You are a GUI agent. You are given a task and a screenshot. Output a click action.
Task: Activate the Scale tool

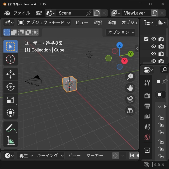11,100
